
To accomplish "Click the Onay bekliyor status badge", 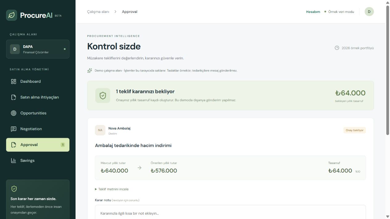I will pos(355,130).
